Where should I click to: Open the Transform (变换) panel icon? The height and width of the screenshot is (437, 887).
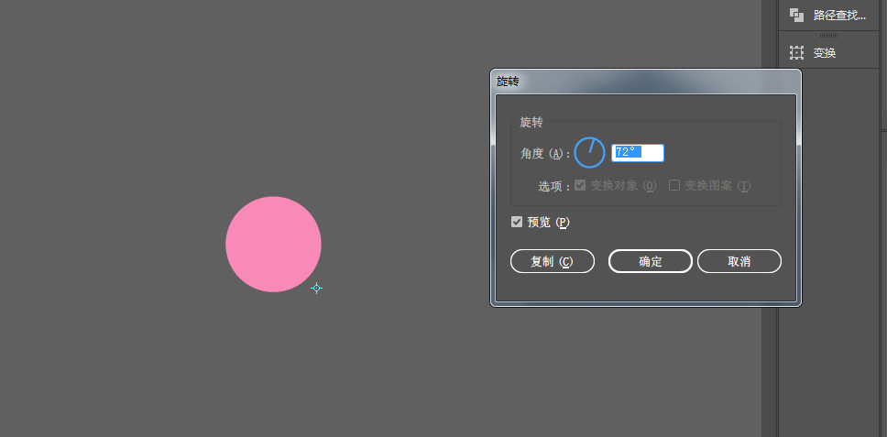(796, 53)
